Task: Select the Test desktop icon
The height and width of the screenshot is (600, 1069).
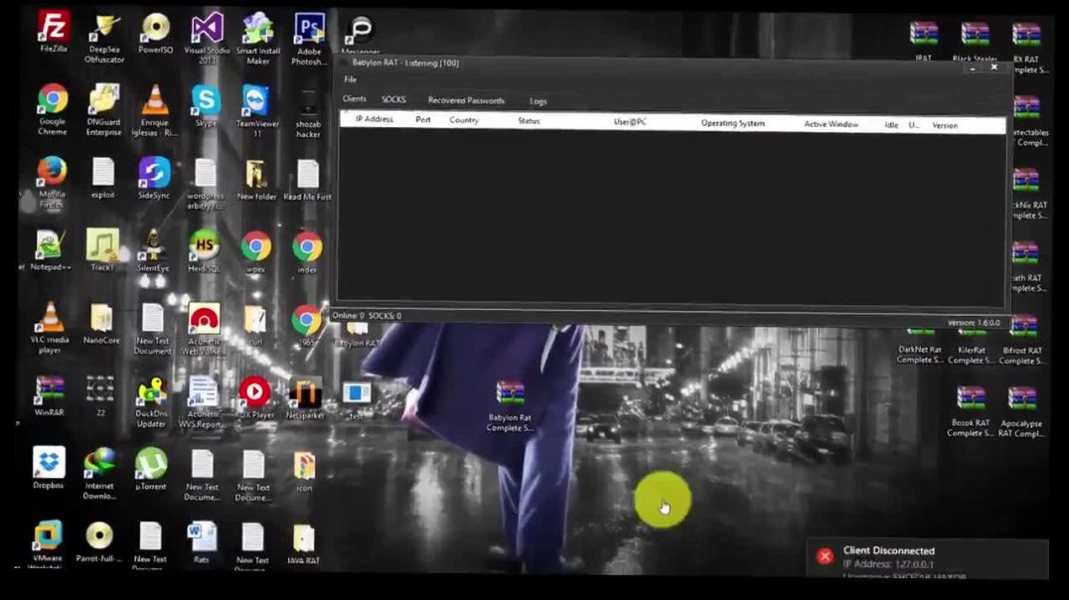Action: pyautogui.click(x=356, y=399)
